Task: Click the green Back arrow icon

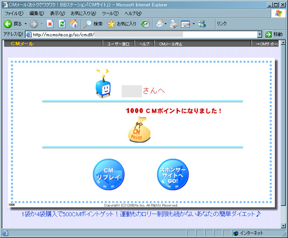Action: 8,24
